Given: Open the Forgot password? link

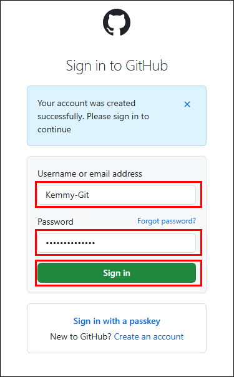Looking at the screenshot, I should pos(167,221).
